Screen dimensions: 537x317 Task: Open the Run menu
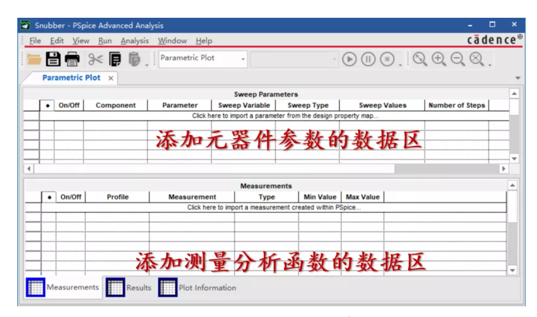click(x=105, y=41)
